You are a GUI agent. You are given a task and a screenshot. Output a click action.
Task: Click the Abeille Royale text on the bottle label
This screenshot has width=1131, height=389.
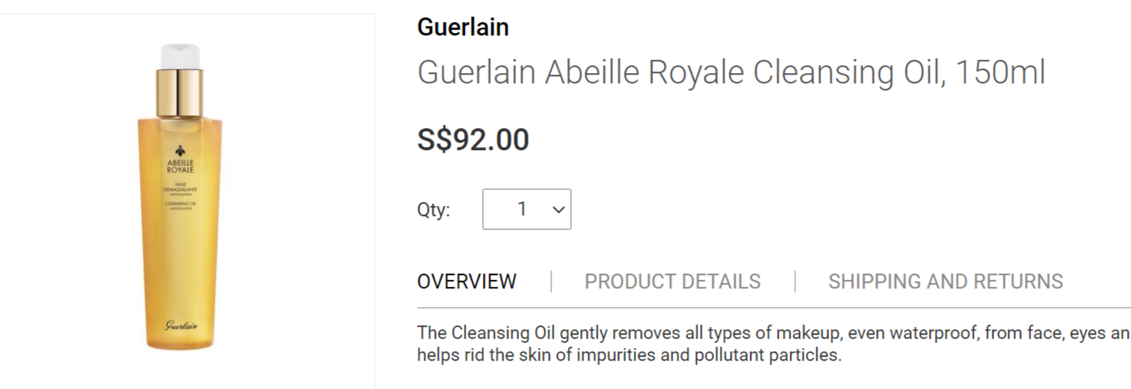180,166
